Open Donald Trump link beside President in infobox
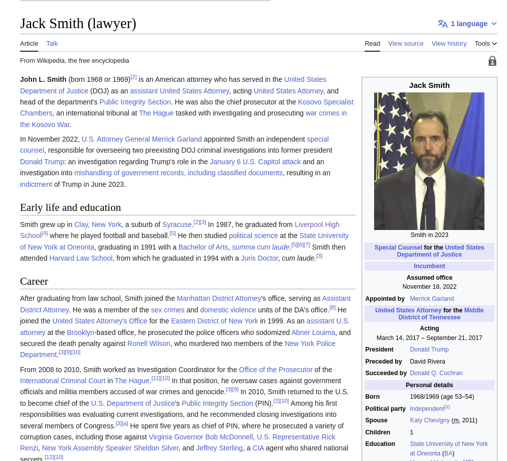 tap(429, 350)
